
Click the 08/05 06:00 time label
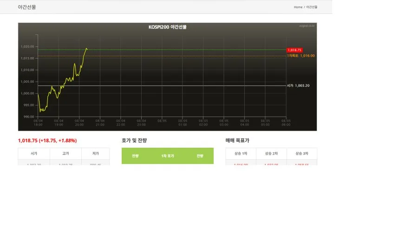coord(286,123)
